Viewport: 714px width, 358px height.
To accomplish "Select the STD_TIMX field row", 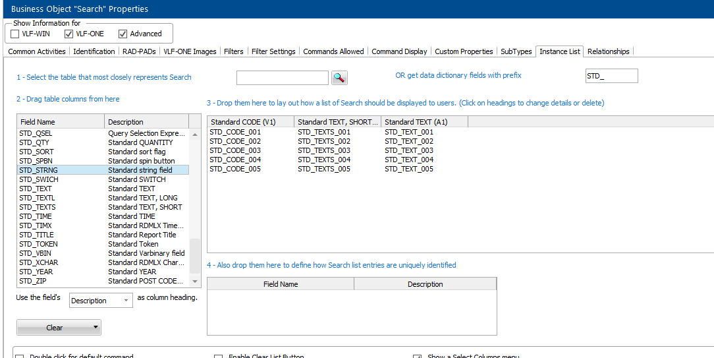I will 103,225.
